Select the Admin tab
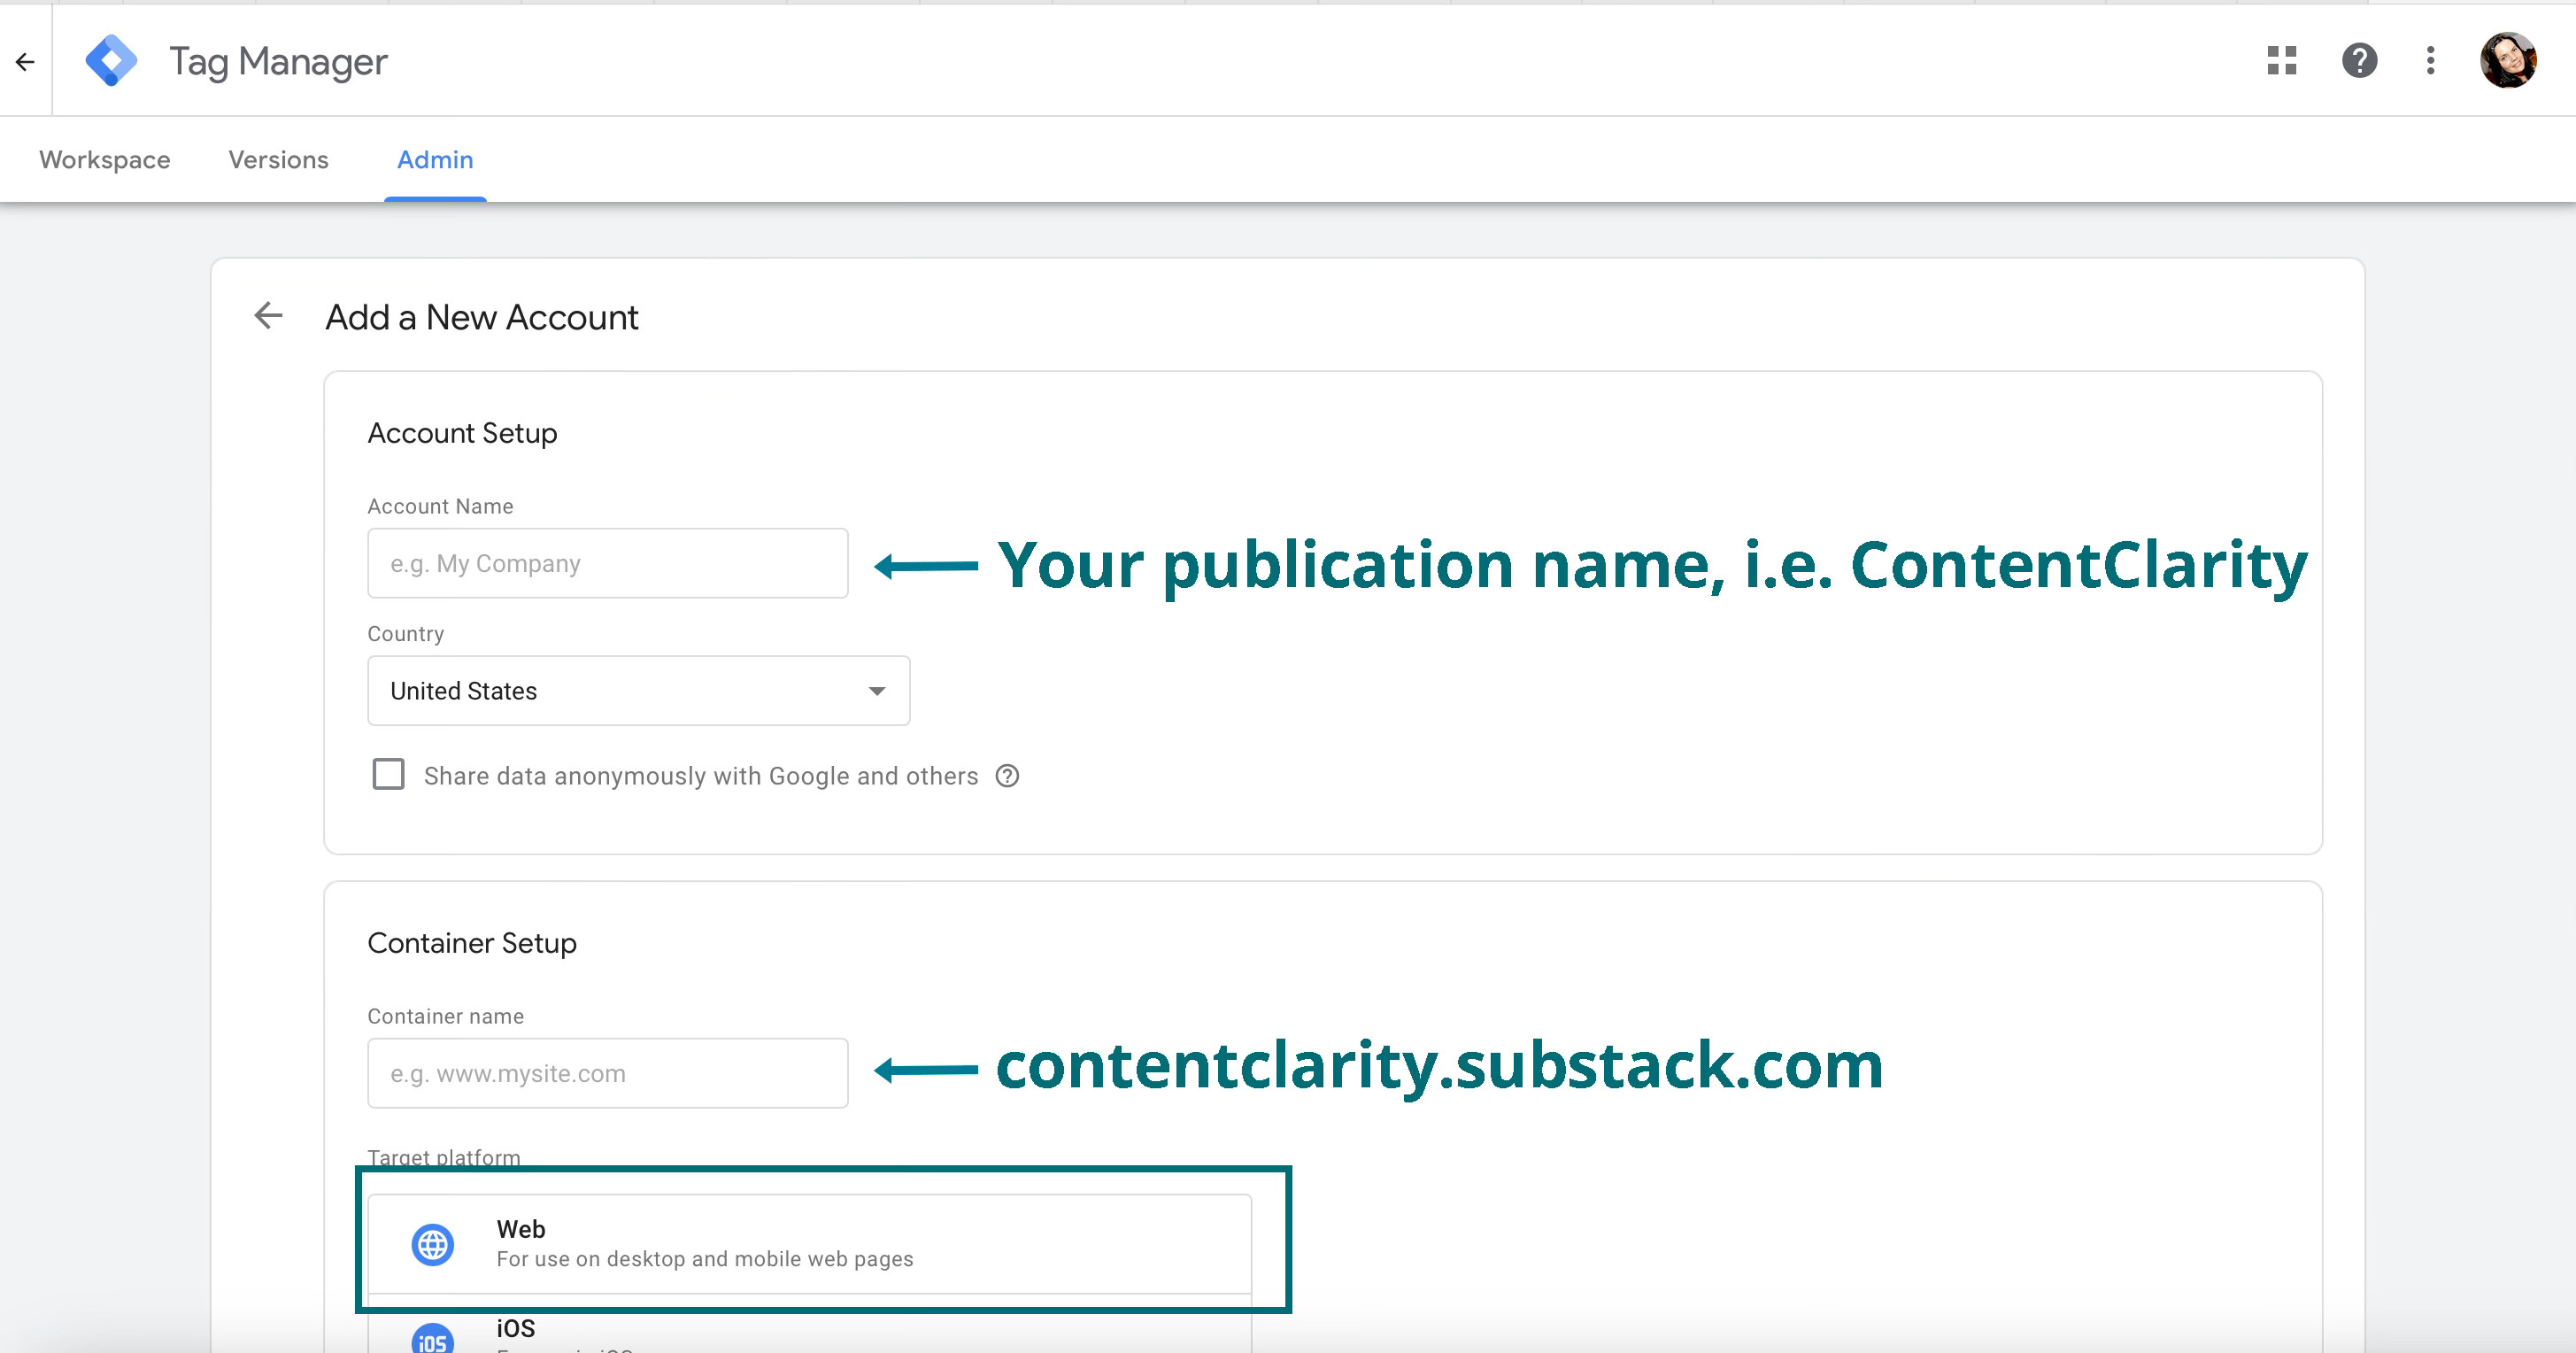Image resolution: width=2576 pixels, height=1353 pixels. click(435, 160)
